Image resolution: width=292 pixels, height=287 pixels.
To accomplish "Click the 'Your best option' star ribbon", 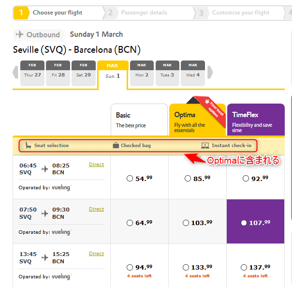I will (x=209, y=105).
